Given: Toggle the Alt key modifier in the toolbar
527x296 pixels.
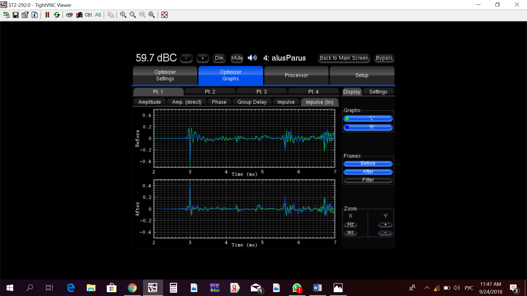Looking at the screenshot, I should (98, 15).
